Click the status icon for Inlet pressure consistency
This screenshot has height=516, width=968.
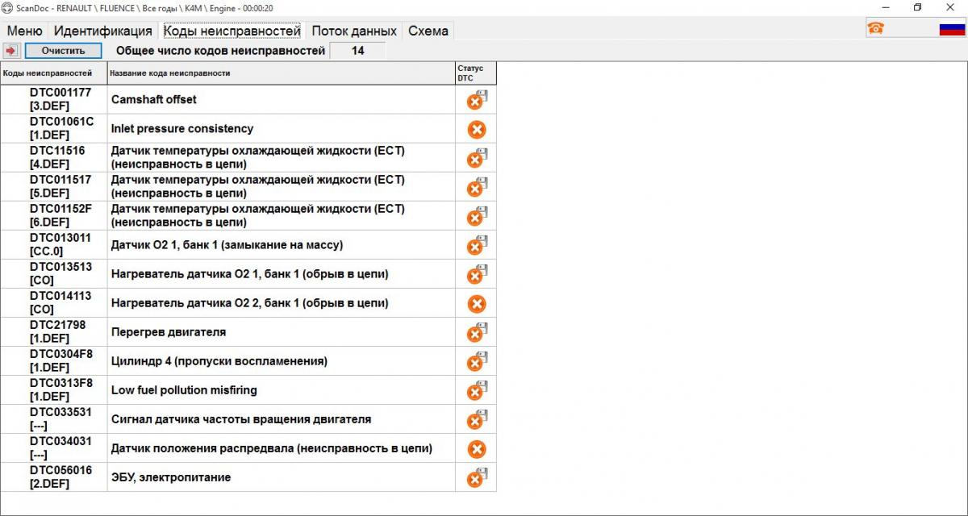tap(477, 129)
